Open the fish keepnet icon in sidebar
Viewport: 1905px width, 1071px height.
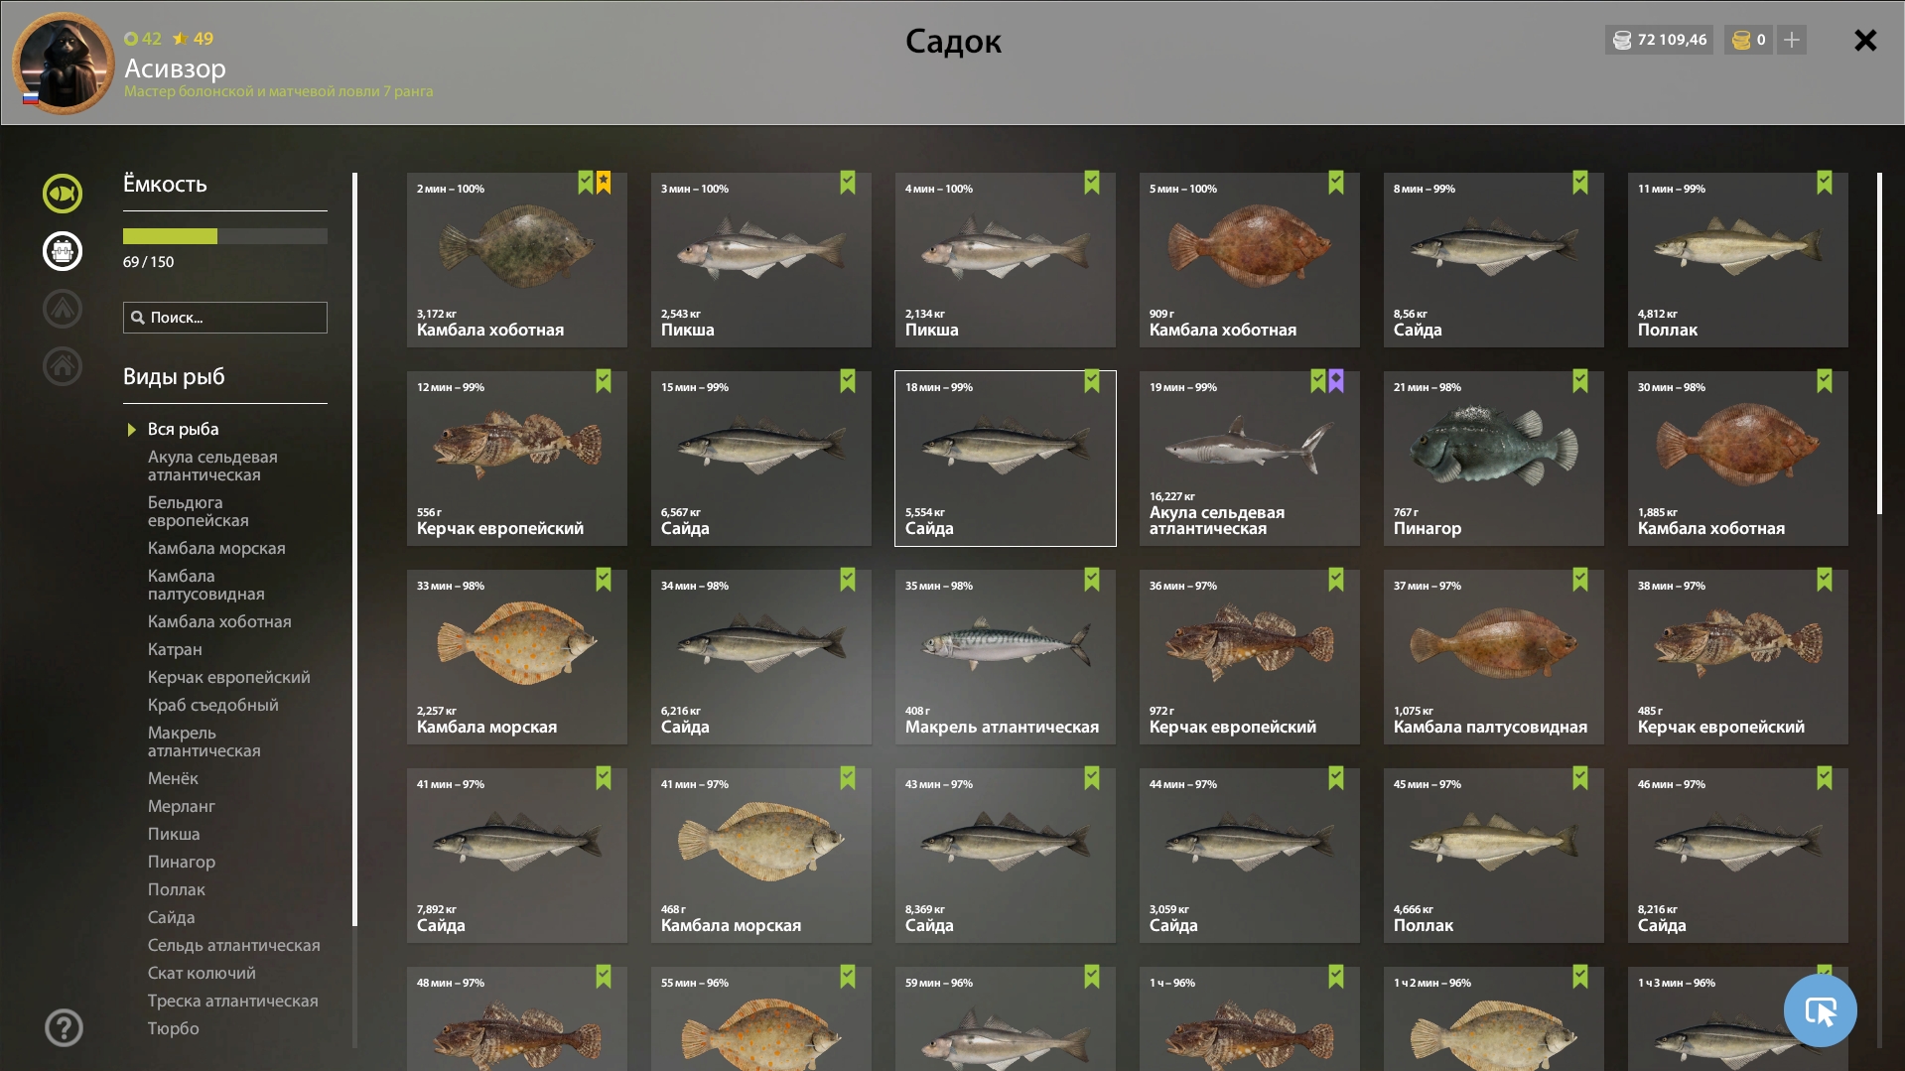[x=62, y=194]
